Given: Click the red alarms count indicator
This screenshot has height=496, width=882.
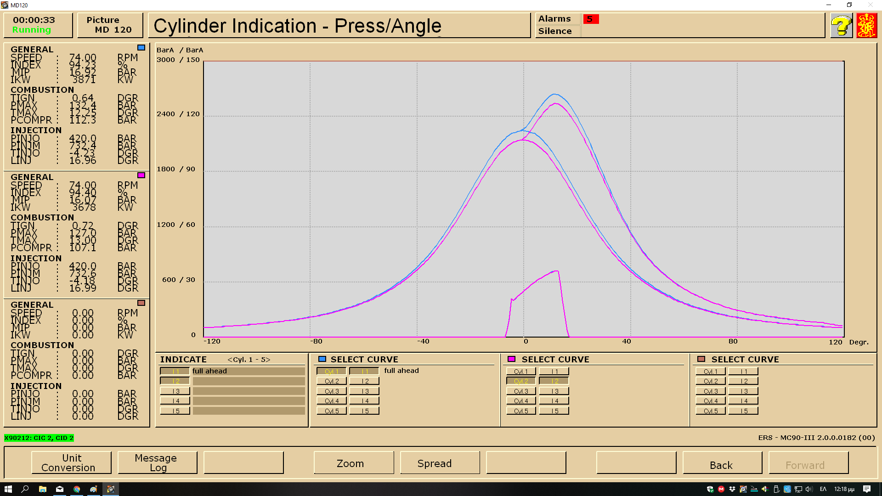Looking at the screenshot, I should point(591,19).
